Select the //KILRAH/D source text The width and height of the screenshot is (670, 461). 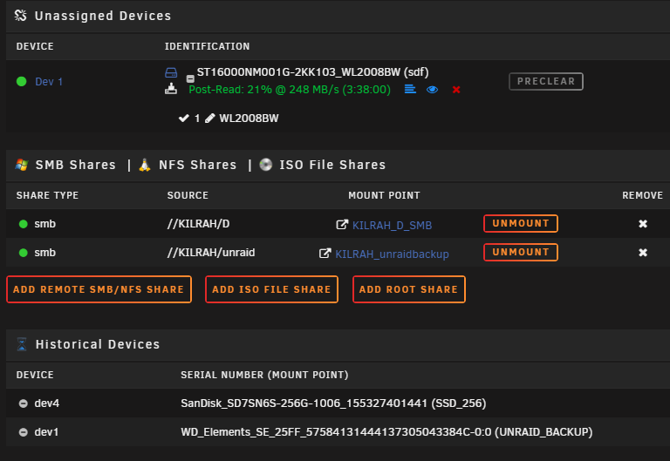pos(198,224)
